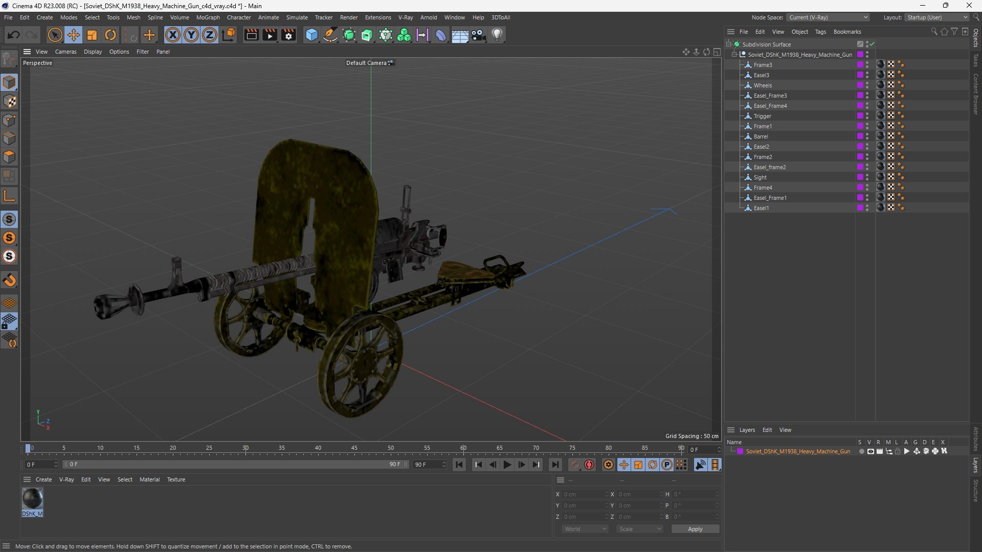Collapse Soviet_DShK_M1938_Heavy_Machine_Gun hierarchy
This screenshot has width=982, height=552.
734,54
